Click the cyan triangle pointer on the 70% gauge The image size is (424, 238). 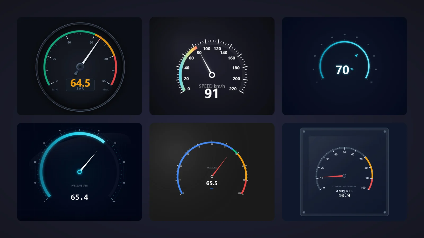tap(356, 55)
